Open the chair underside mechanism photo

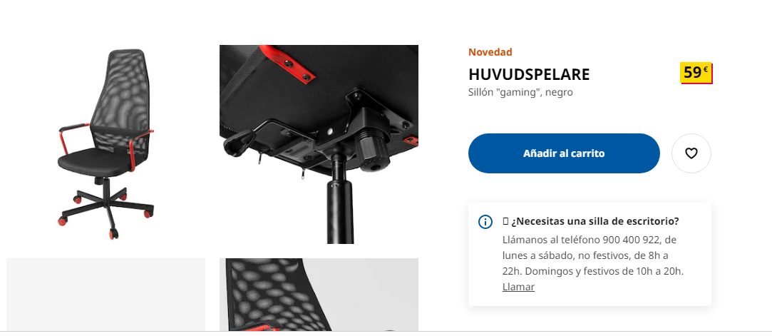tap(319, 144)
